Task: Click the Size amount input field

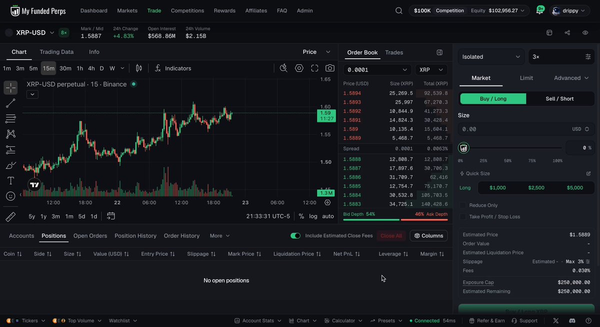Action: click(x=525, y=129)
